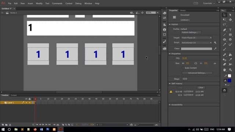The image size is (235, 132).
Task: Toggle loop playback in timeline
Action: [58, 125]
